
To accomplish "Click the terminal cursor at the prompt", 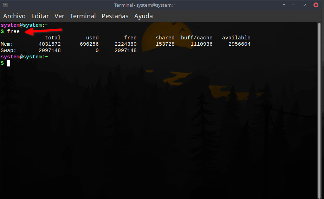I will click(8, 63).
